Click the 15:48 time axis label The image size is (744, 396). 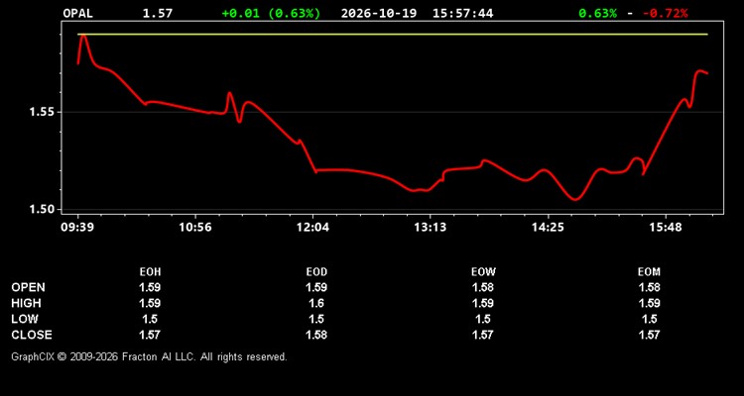coord(666,228)
